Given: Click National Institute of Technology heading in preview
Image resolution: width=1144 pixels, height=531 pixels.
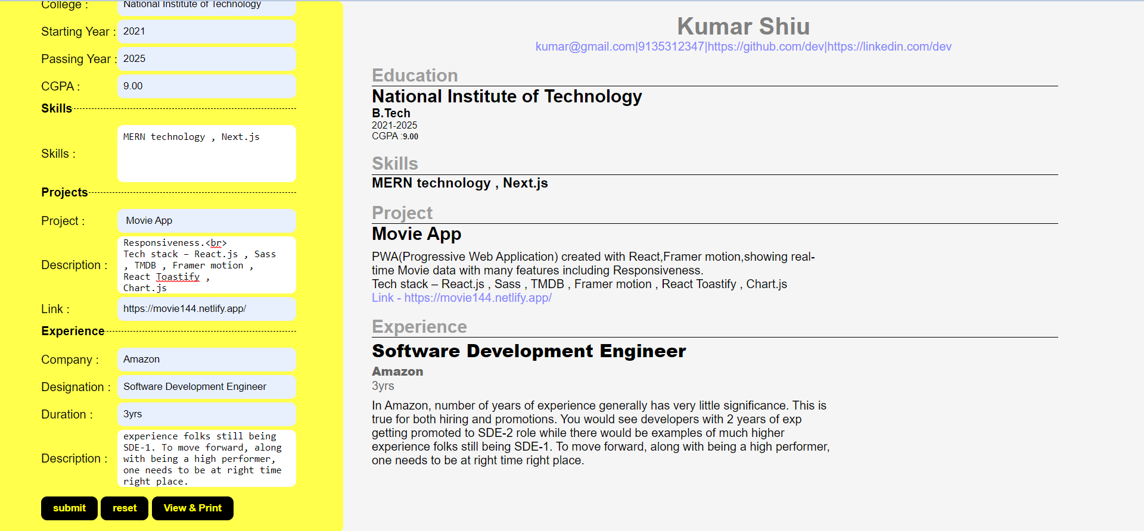Looking at the screenshot, I should click(506, 96).
